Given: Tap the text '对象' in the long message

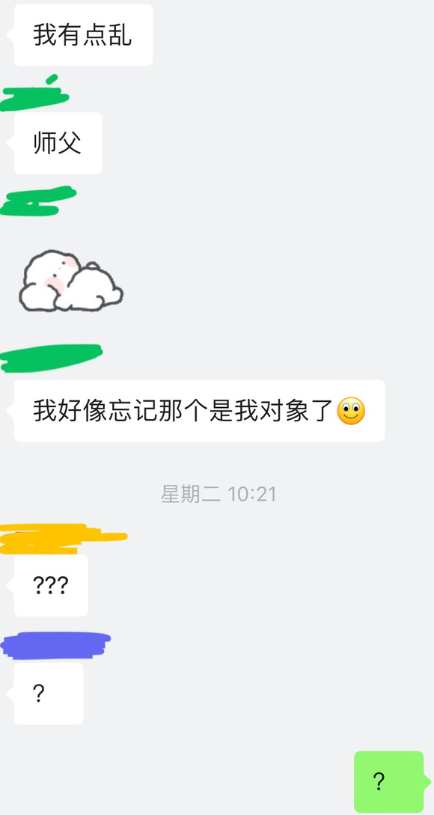Looking at the screenshot, I should pos(284,411).
